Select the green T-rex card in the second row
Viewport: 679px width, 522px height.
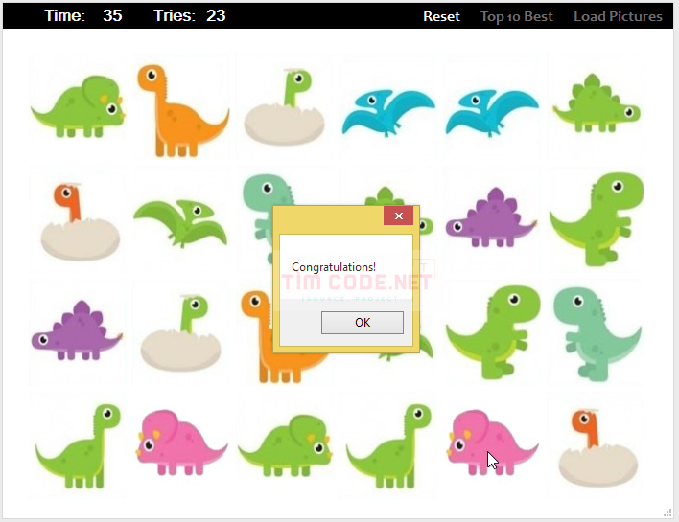pyautogui.click(x=597, y=218)
